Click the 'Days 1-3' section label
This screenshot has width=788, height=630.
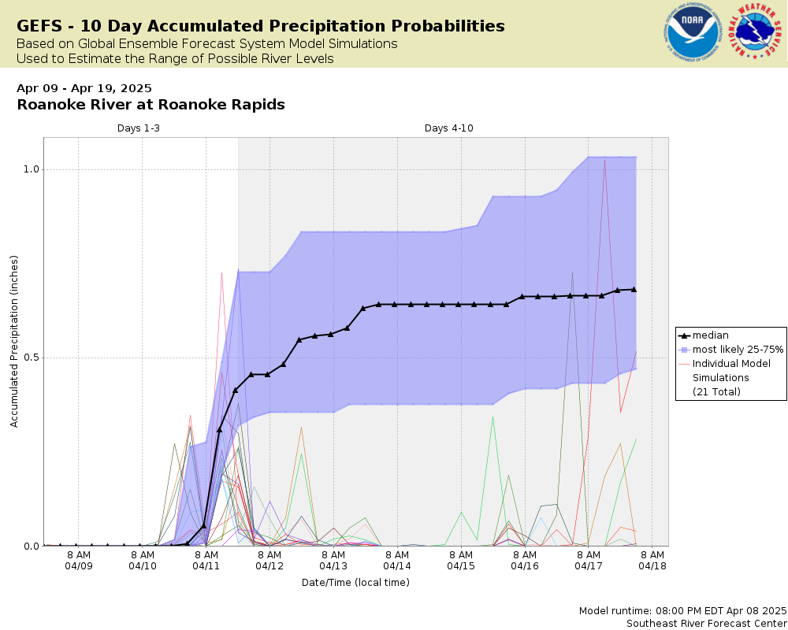pos(139,128)
